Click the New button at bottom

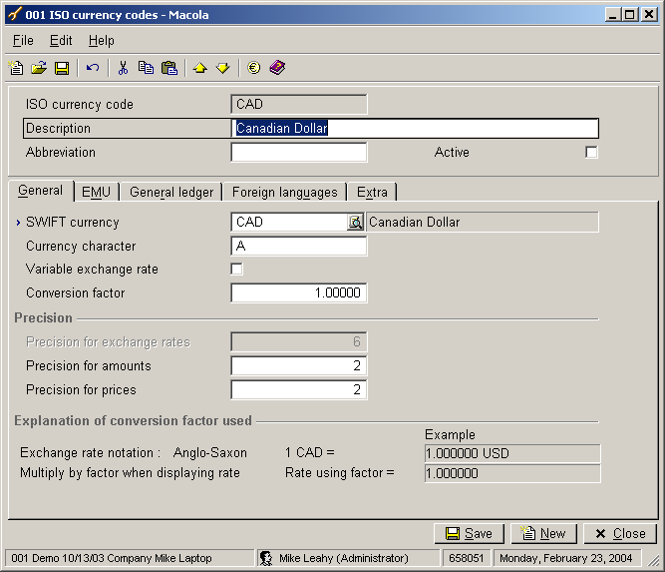click(543, 533)
